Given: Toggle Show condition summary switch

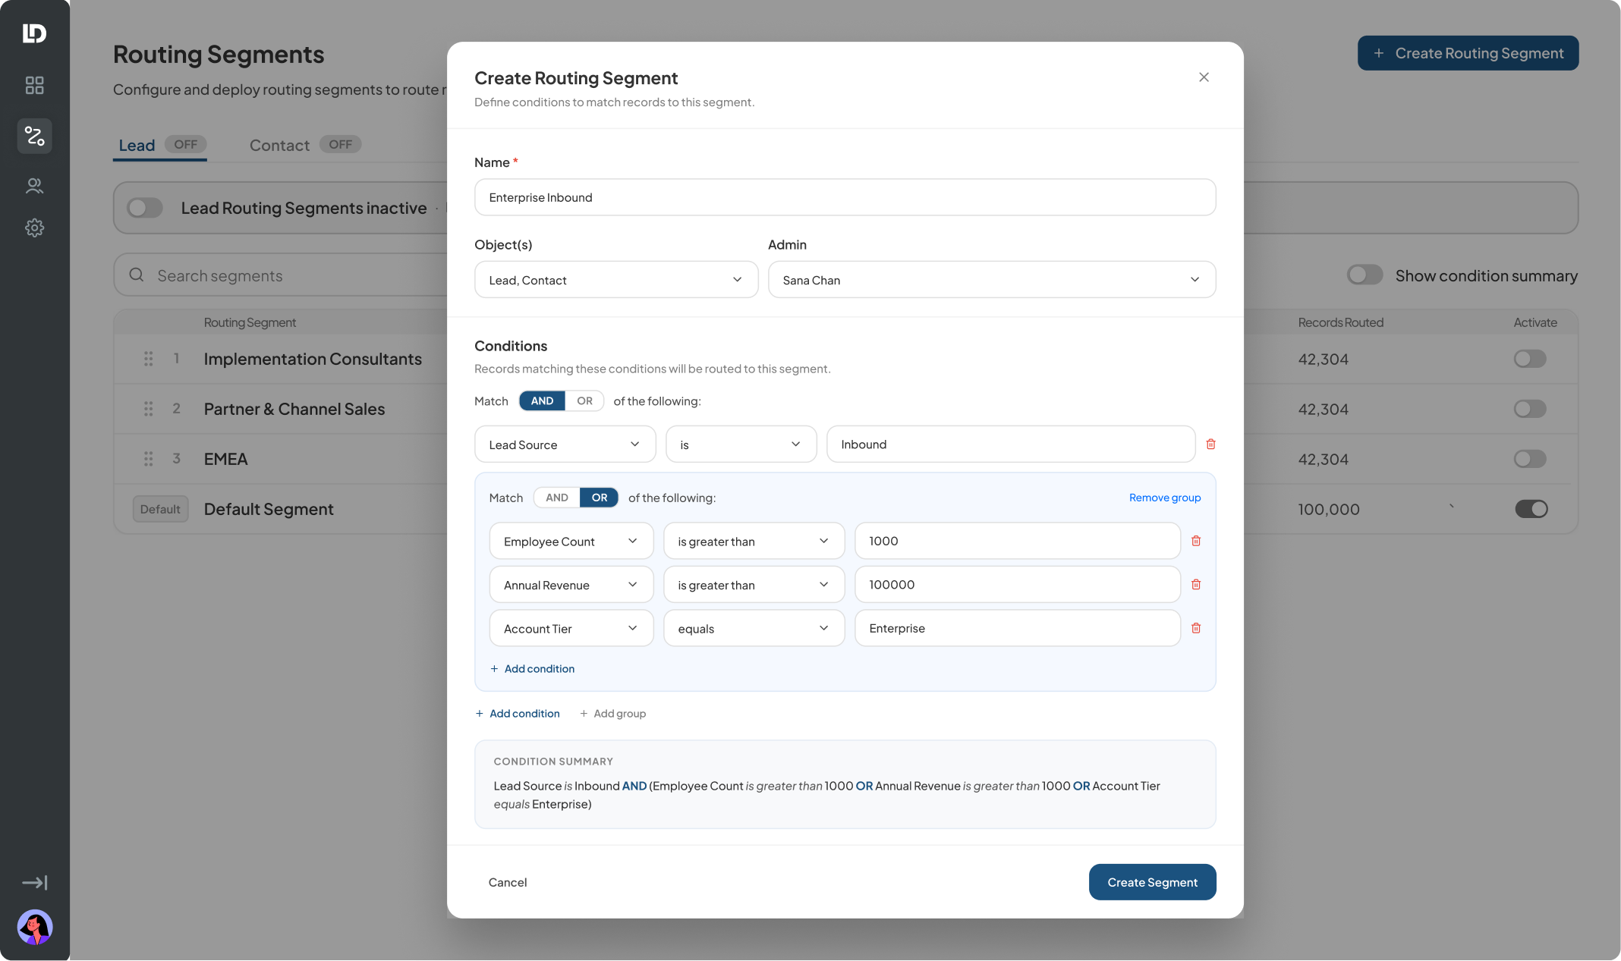Looking at the screenshot, I should (x=1364, y=275).
